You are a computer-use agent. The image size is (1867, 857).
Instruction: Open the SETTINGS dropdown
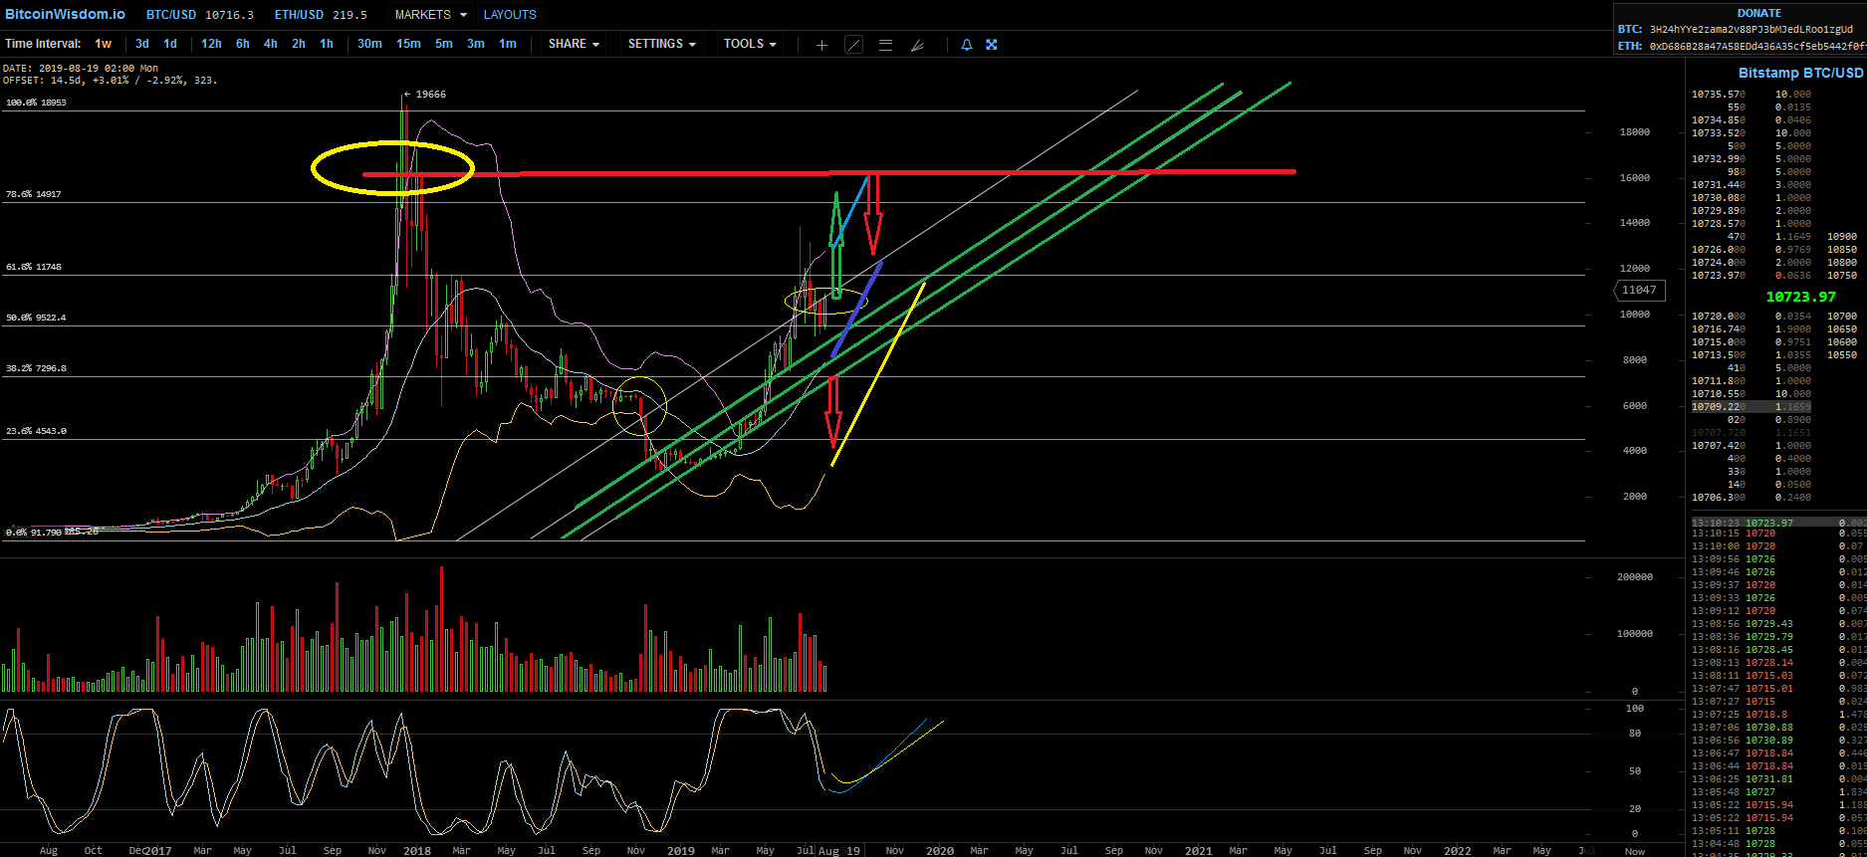[661, 44]
